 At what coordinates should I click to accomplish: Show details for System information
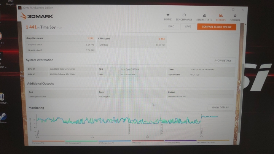click(223, 60)
